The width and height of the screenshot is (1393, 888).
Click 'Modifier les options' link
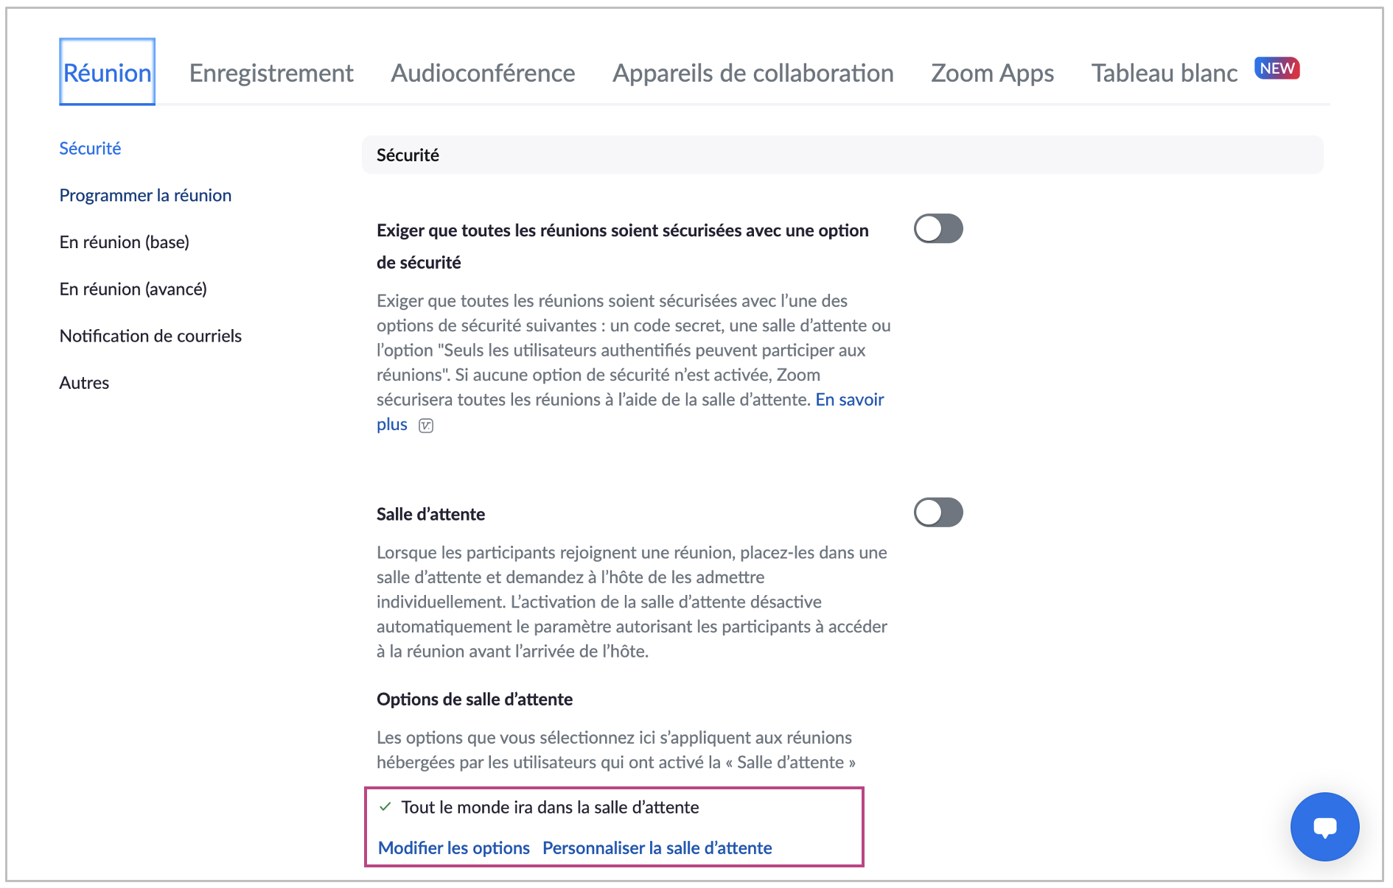click(x=454, y=848)
